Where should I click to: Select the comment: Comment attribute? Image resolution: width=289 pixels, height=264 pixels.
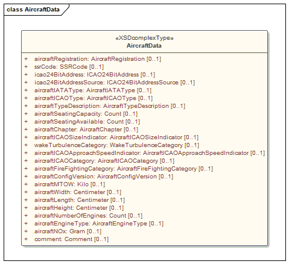[x=71, y=239]
